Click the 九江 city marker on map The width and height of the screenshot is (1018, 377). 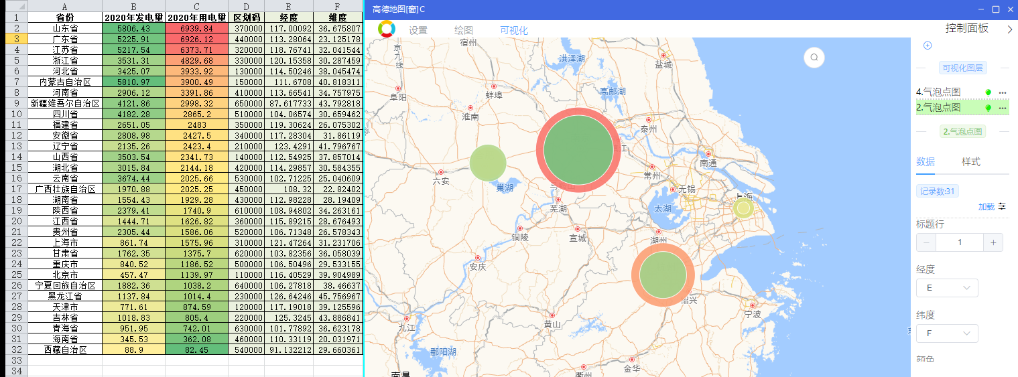(x=407, y=319)
